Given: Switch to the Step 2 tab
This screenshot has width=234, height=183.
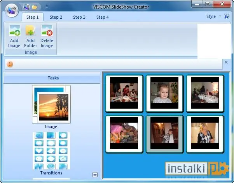Looking at the screenshot, I should [x=56, y=17].
